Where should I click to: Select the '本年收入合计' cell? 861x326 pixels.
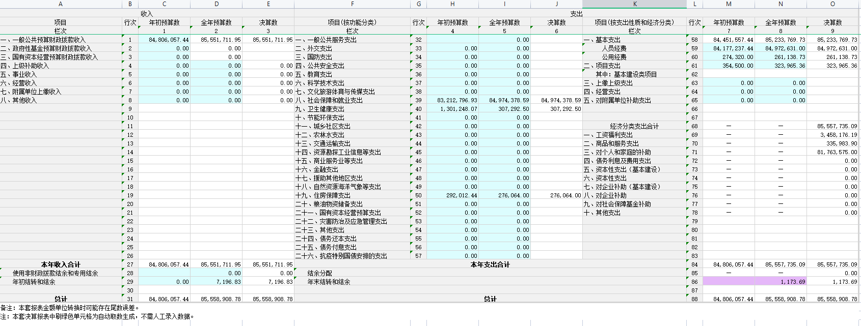pos(61,264)
